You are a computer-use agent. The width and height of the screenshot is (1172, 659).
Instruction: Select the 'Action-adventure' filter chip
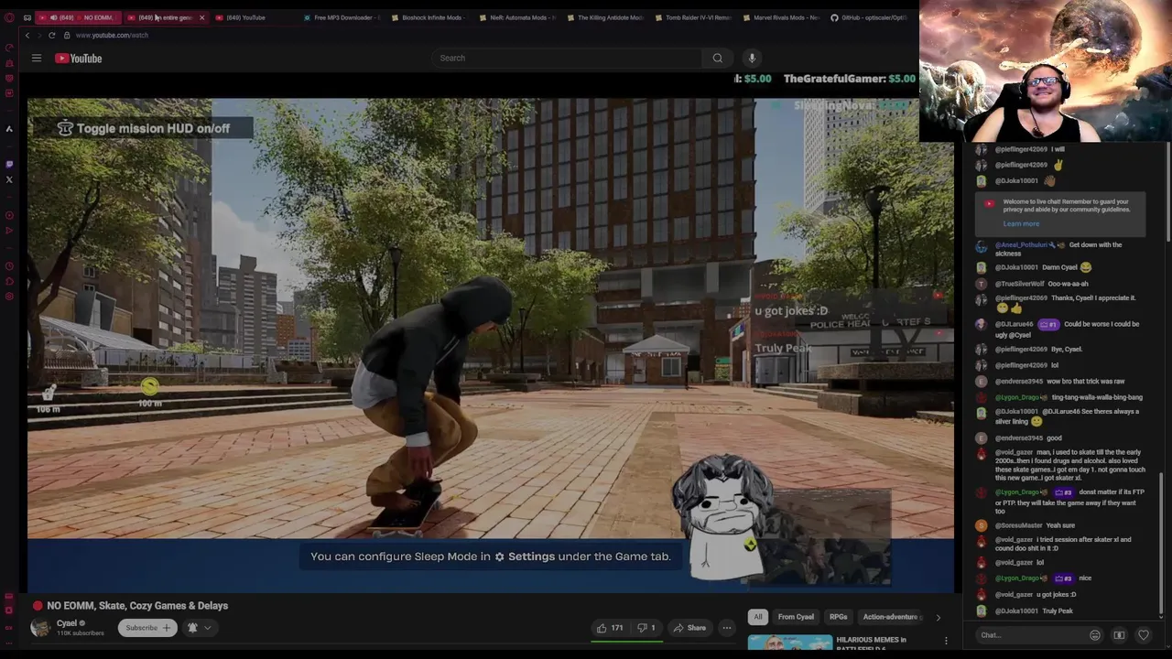890,617
